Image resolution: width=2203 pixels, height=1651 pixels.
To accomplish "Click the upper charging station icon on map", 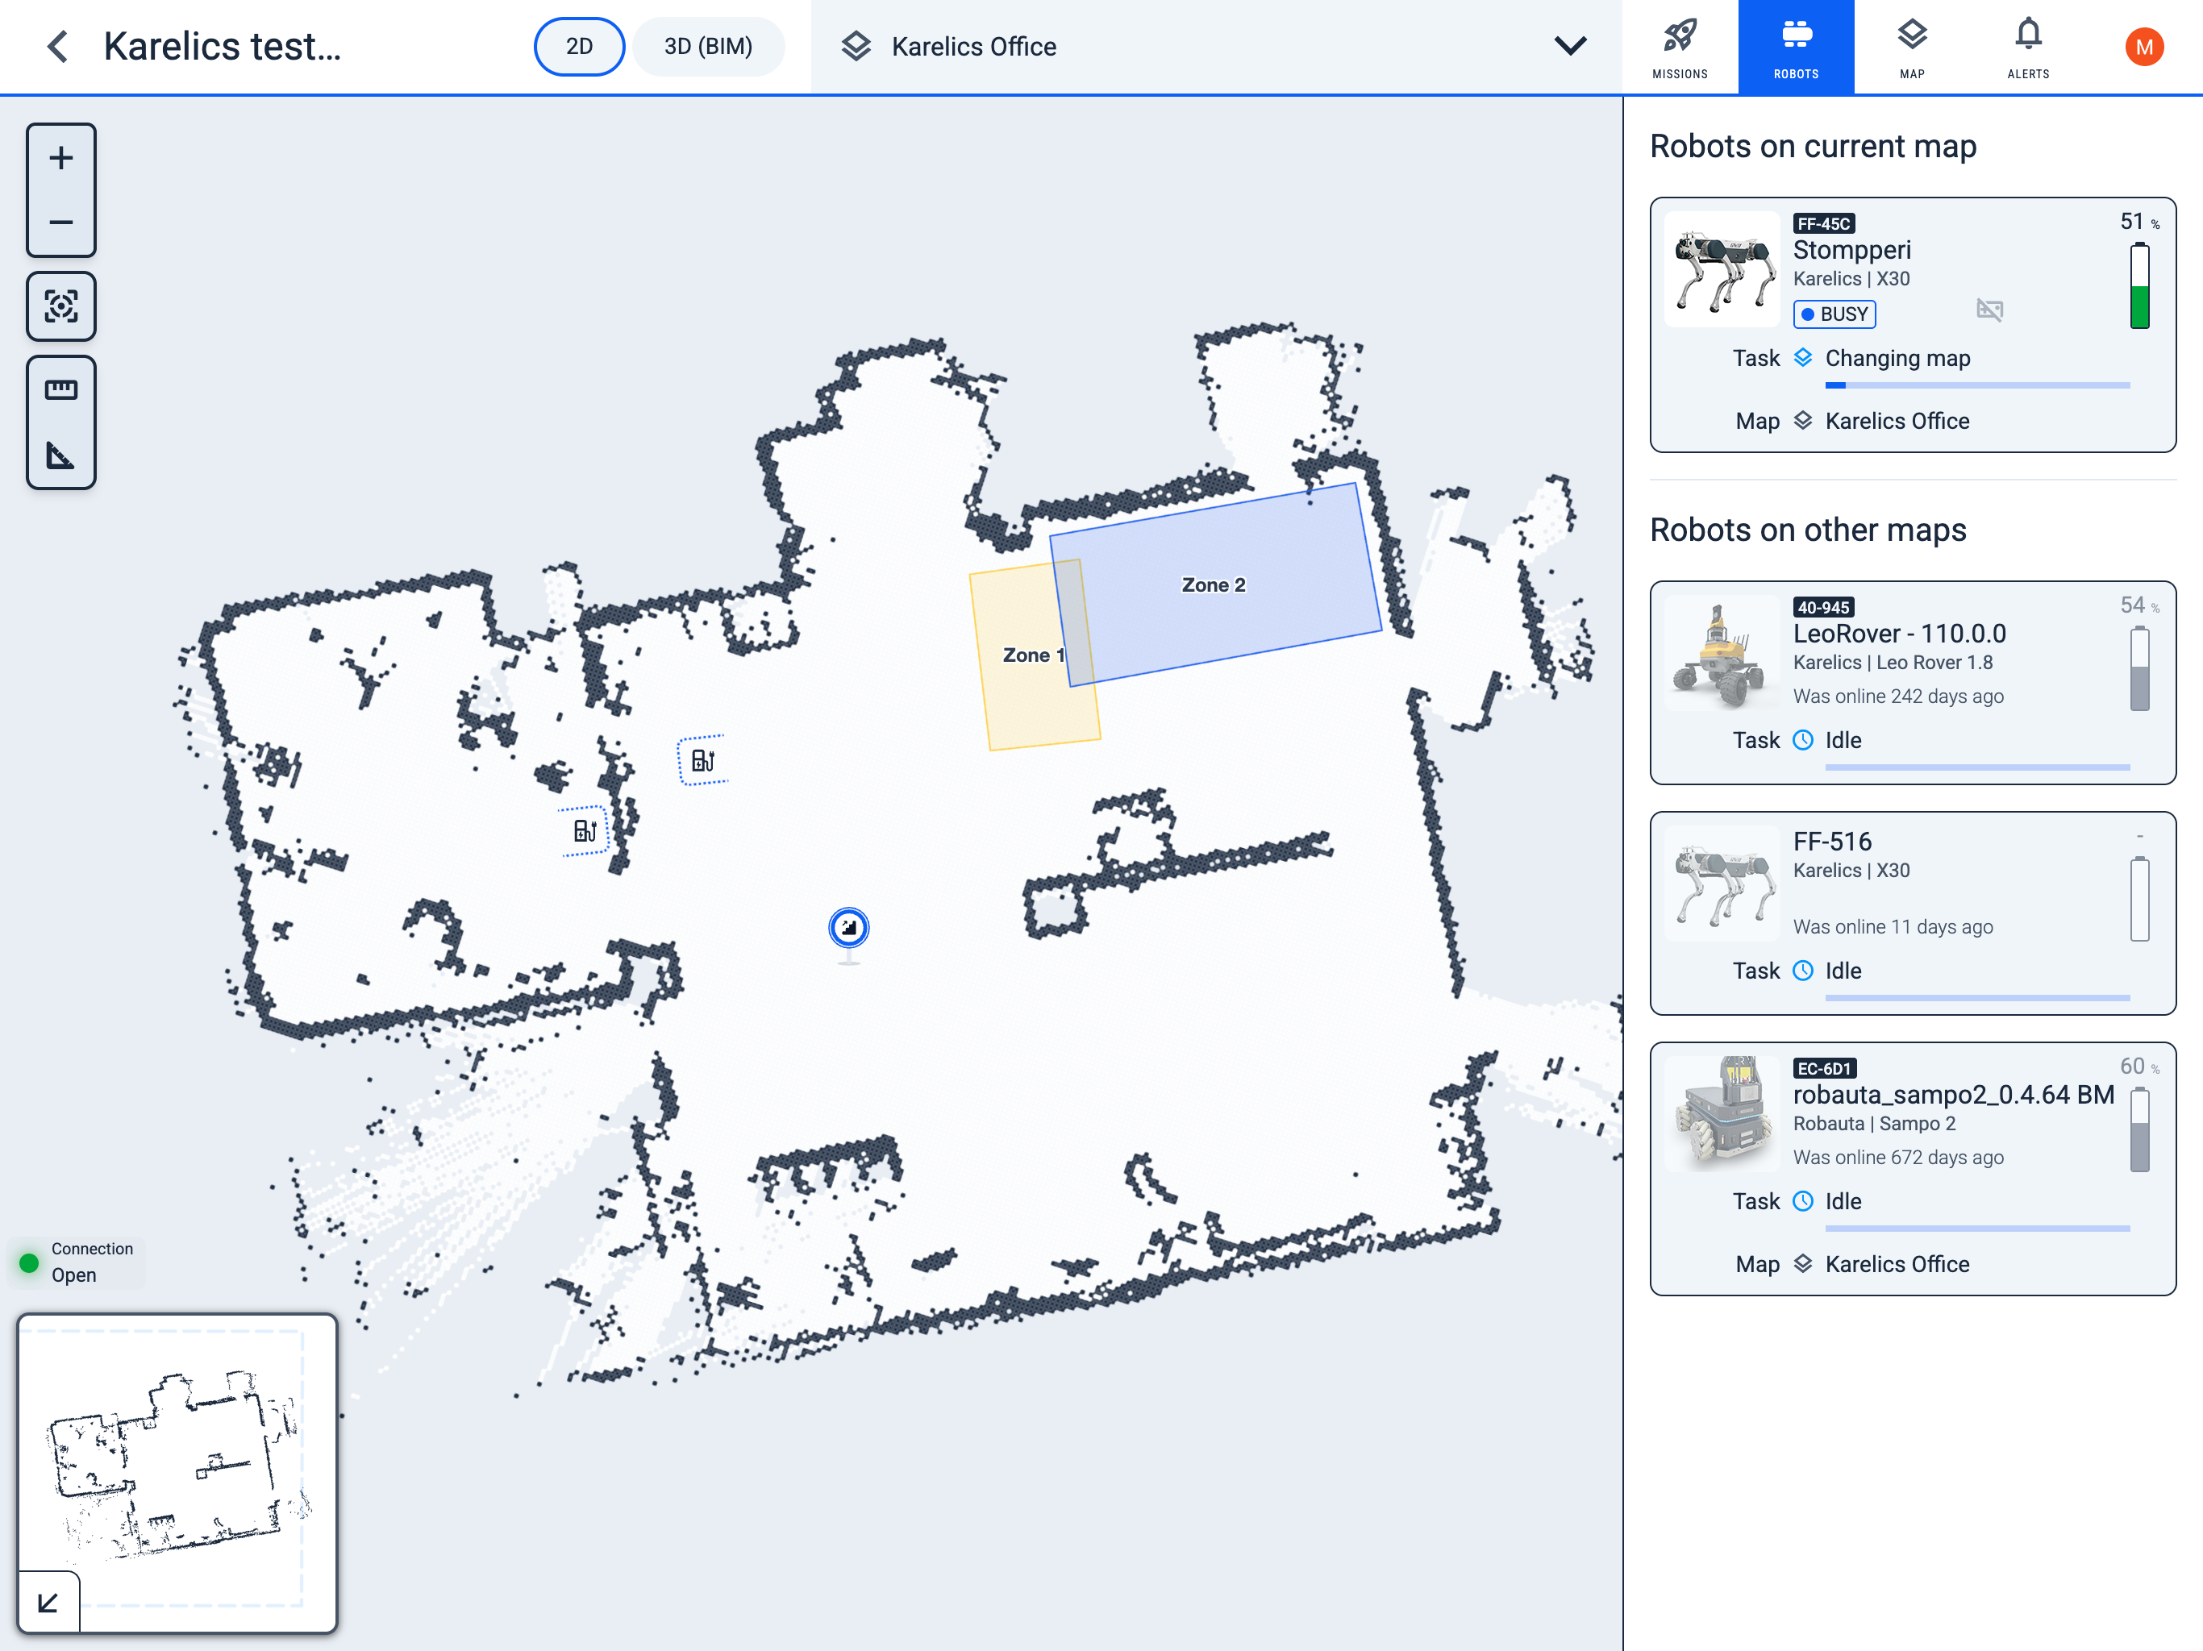I will [703, 761].
